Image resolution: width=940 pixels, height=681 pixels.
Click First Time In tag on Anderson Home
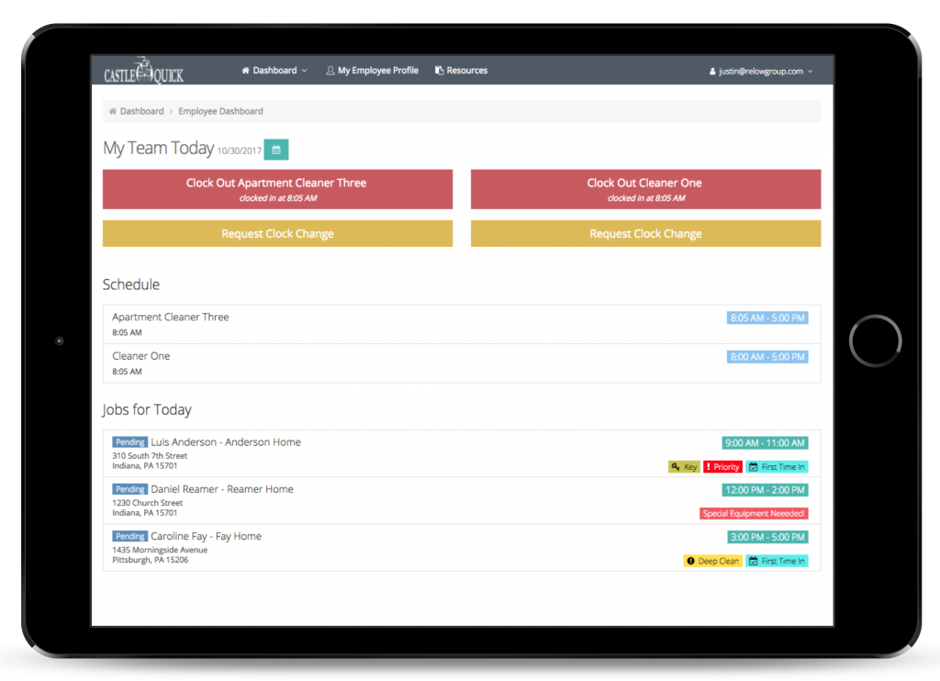point(777,467)
